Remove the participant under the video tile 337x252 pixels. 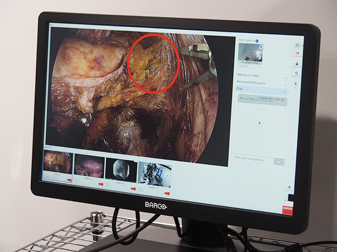(x=245, y=65)
